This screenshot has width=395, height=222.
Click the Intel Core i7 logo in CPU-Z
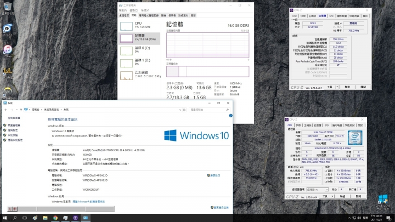point(355,138)
